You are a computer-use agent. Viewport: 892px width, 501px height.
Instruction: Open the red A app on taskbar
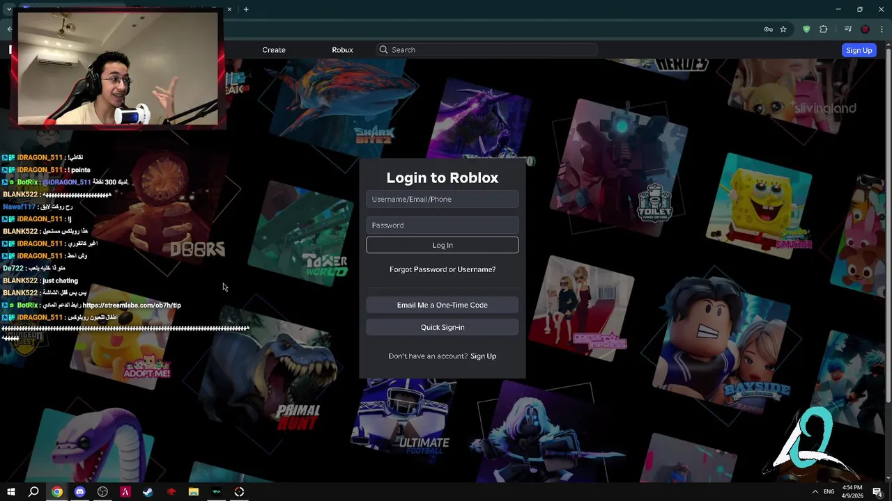(x=125, y=492)
